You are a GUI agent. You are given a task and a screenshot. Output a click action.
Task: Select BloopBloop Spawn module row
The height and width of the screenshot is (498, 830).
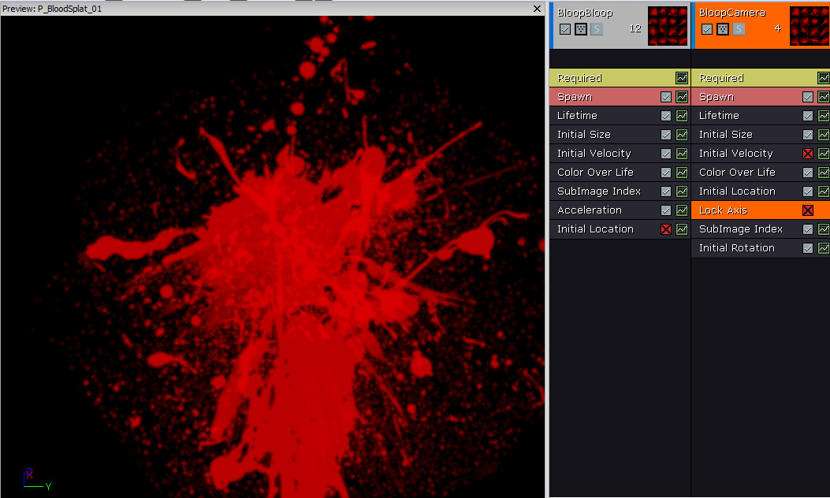[x=620, y=97]
